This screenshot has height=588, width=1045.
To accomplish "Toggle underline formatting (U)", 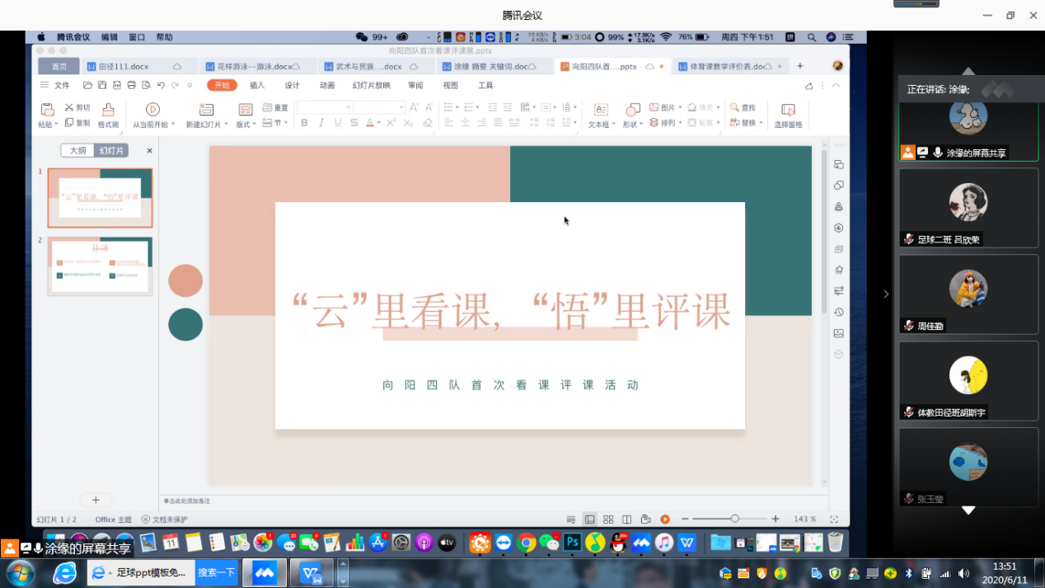I will 338,123.
